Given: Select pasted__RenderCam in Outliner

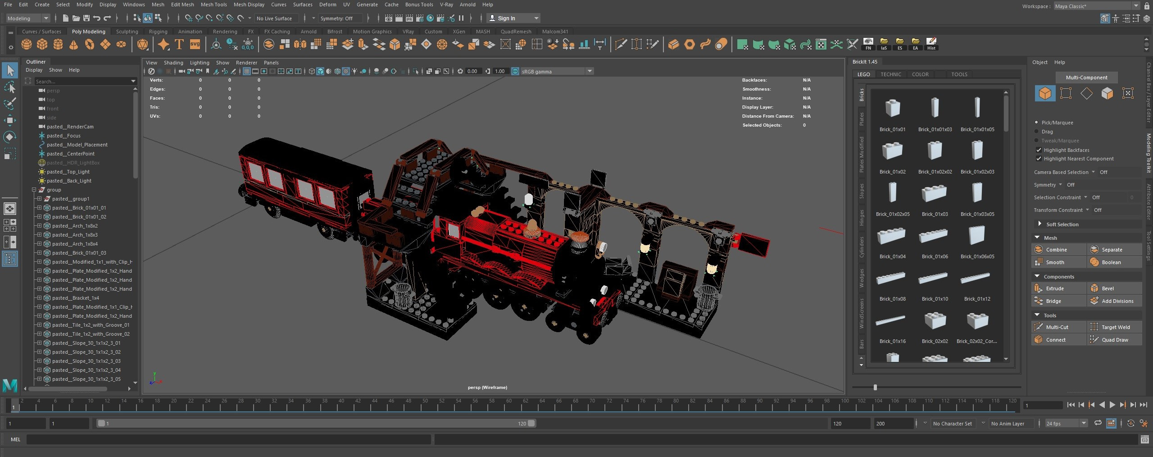Looking at the screenshot, I should (70, 127).
